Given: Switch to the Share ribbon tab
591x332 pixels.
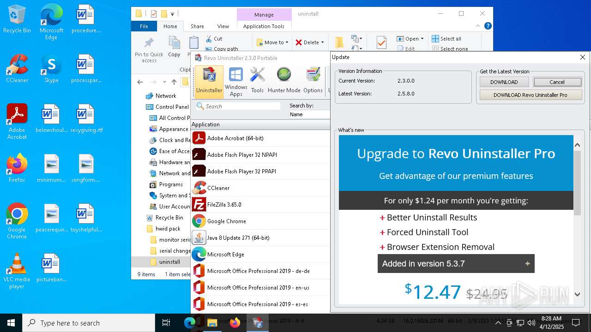Looking at the screenshot, I should point(197,26).
